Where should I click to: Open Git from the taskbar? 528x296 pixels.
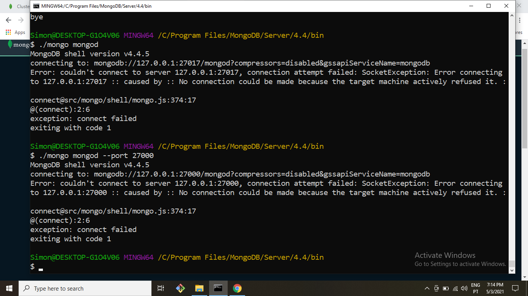point(180,288)
